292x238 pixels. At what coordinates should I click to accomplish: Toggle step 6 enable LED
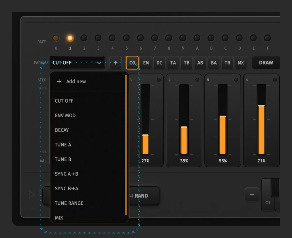(x=275, y=80)
